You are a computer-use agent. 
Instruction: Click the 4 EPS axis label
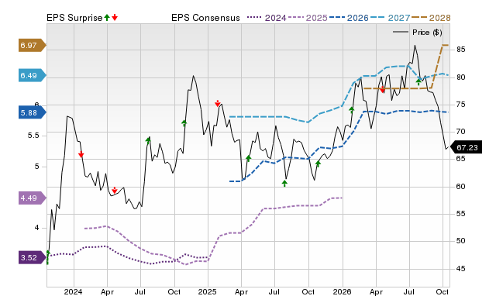pyautogui.click(x=36, y=228)
